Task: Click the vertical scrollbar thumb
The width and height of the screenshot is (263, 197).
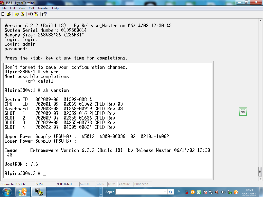Action: [260, 172]
